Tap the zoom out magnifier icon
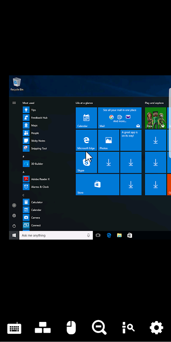Screen dimensions: 171x342 (x=99, y=327)
